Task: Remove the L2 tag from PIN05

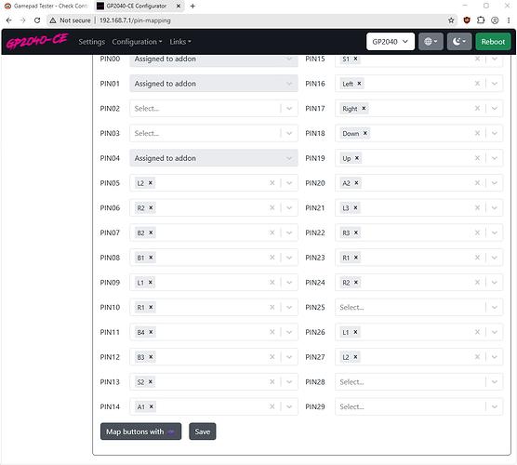Action: [x=151, y=182]
